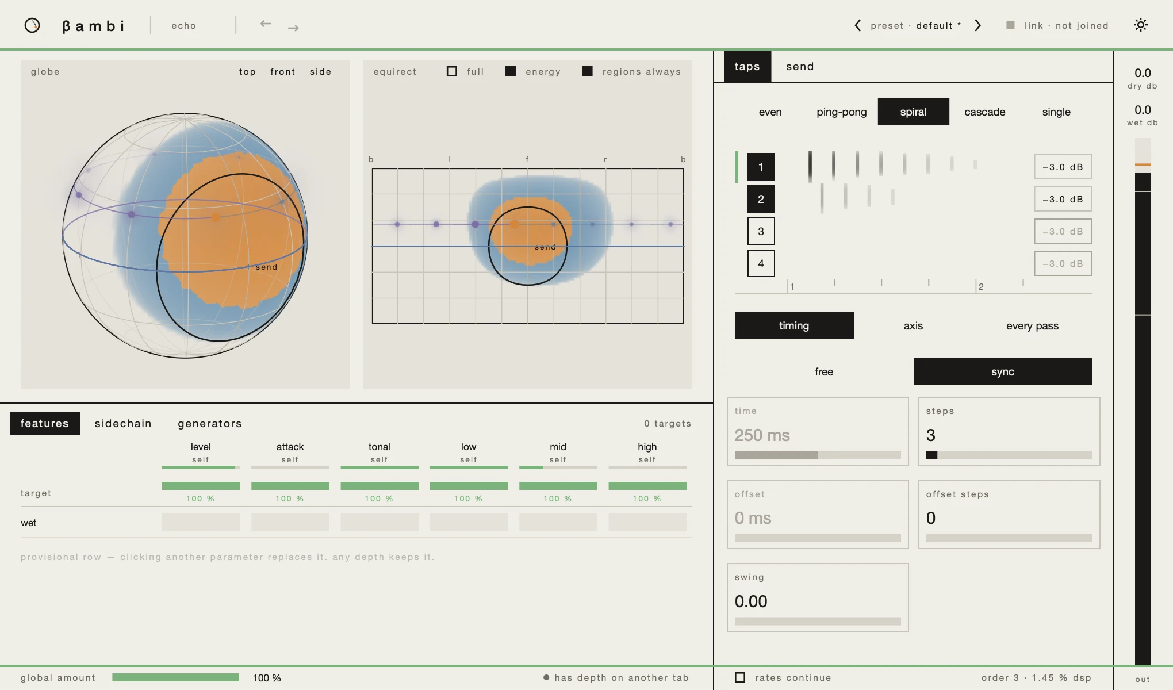Viewport: 1173px width, 690px height.
Task: Toggle tap 2 button
Action: pyautogui.click(x=761, y=199)
